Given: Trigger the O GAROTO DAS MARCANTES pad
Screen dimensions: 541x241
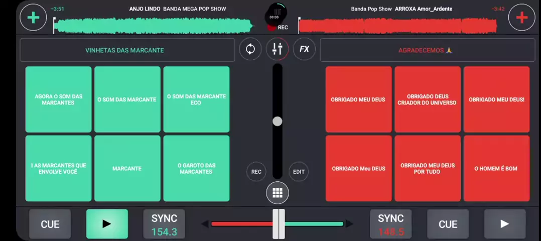Looking at the screenshot, I should [196, 169].
